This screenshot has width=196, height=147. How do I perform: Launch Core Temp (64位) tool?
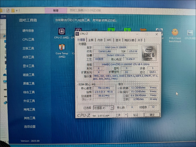point(62,51)
